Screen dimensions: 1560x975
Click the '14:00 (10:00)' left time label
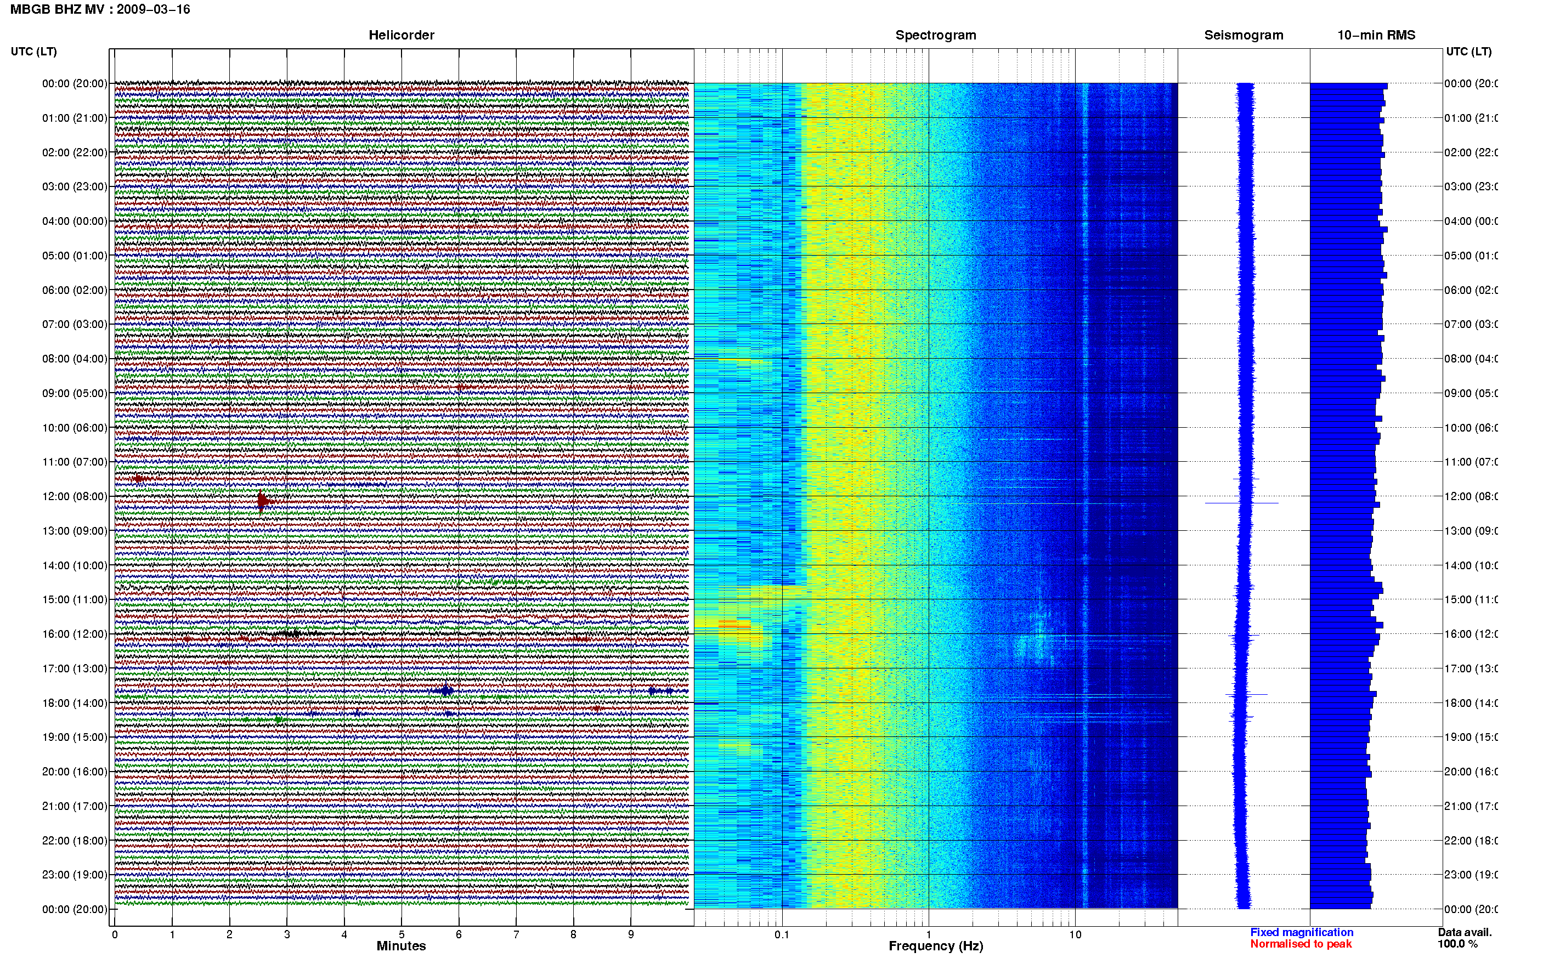click(75, 565)
